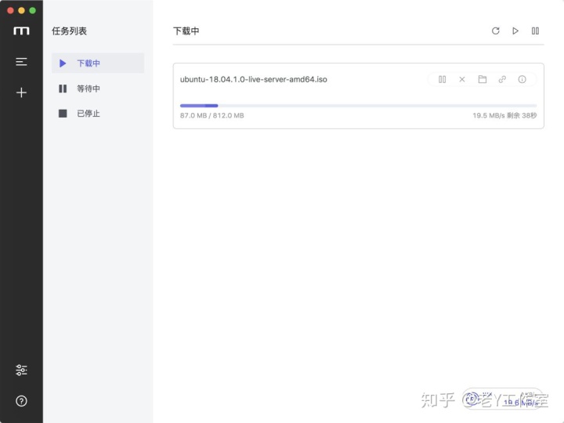Pause the ubuntu iso download

point(443,79)
